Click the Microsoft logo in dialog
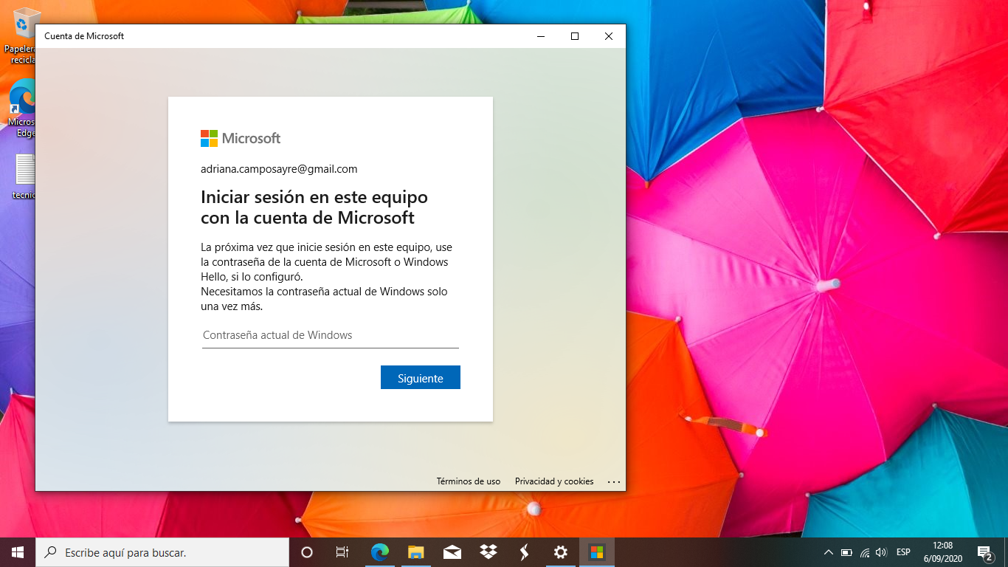The width and height of the screenshot is (1008, 567). tap(241, 138)
